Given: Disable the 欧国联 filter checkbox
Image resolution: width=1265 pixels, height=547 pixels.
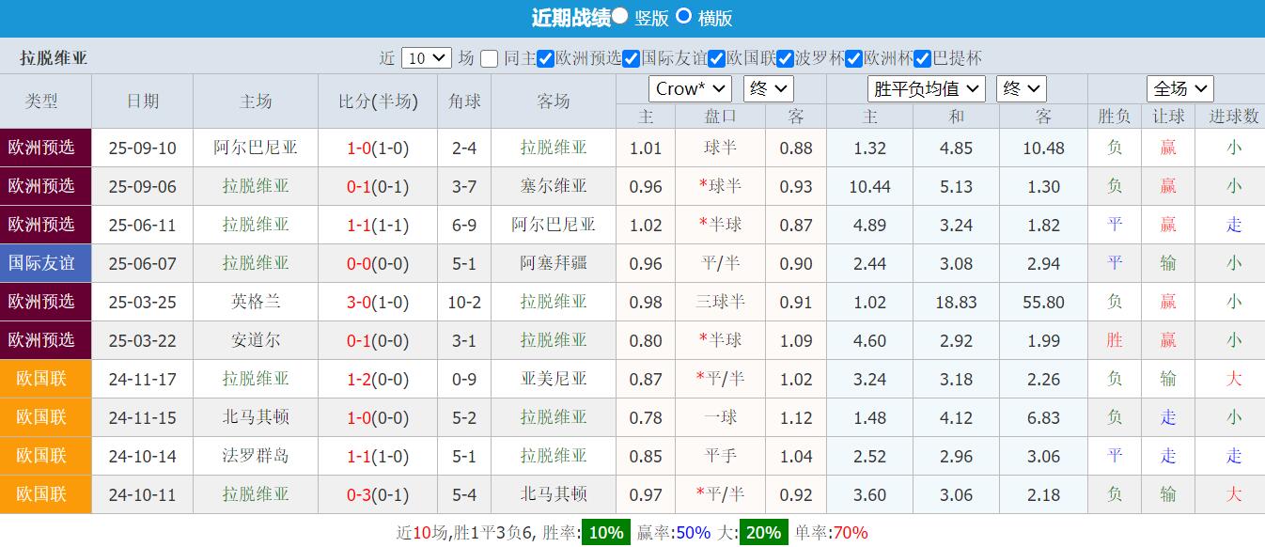Looking at the screenshot, I should point(715,57).
